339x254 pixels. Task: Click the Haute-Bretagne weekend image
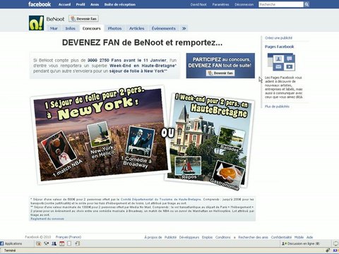[210, 141]
